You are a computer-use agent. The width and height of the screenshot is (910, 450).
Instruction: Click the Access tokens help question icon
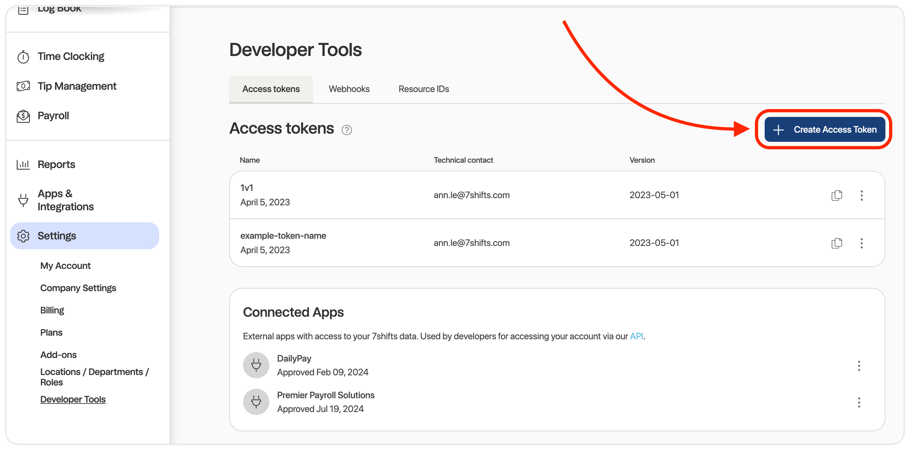coord(346,130)
